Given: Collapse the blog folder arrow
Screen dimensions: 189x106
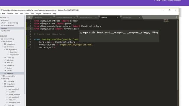Looking at the screenshot, I should [x=1, y=79].
